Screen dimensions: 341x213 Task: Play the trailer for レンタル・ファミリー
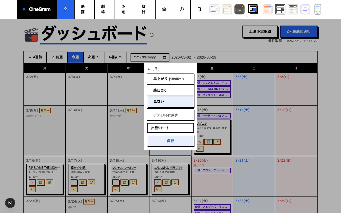point(116,189)
